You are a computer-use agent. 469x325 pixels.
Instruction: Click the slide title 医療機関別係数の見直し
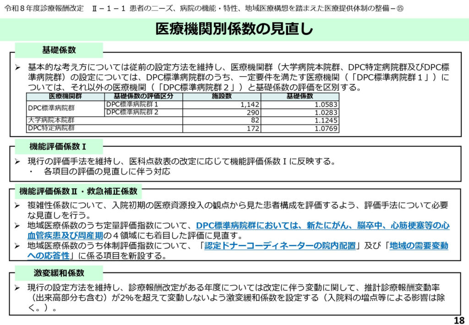(x=234, y=29)
